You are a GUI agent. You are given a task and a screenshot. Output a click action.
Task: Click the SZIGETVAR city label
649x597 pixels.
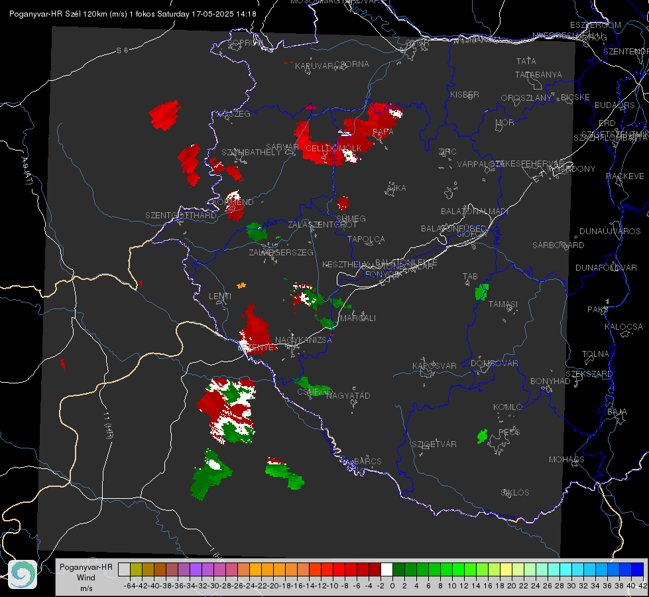tap(434, 444)
